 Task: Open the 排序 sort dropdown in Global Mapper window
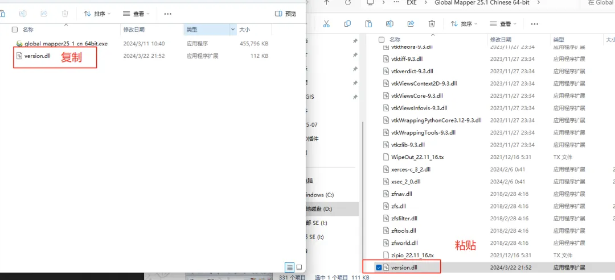pos(464,24)
